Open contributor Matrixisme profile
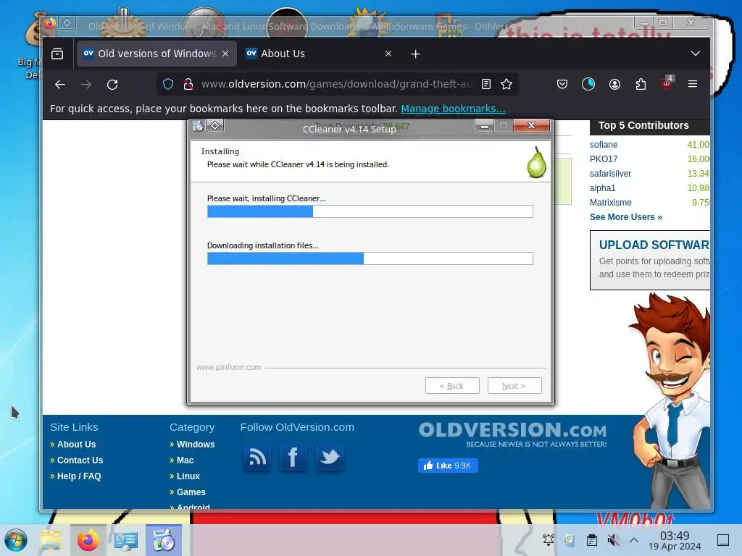 [x=610, y=203]
